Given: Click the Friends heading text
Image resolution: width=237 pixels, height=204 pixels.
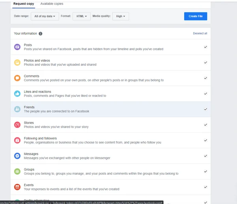Looking at the screenshot, I should click(x=29, y=107).
